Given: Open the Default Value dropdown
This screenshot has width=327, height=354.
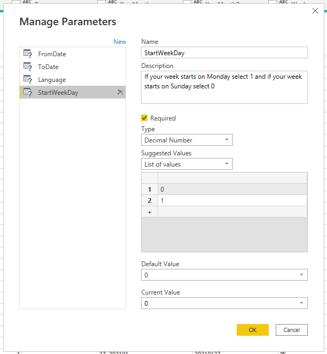Looking at the screenshot, I should [224, 275].
